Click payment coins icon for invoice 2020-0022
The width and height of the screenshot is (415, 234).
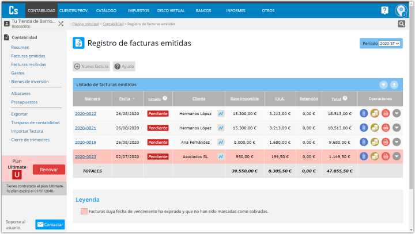[375, 114]
